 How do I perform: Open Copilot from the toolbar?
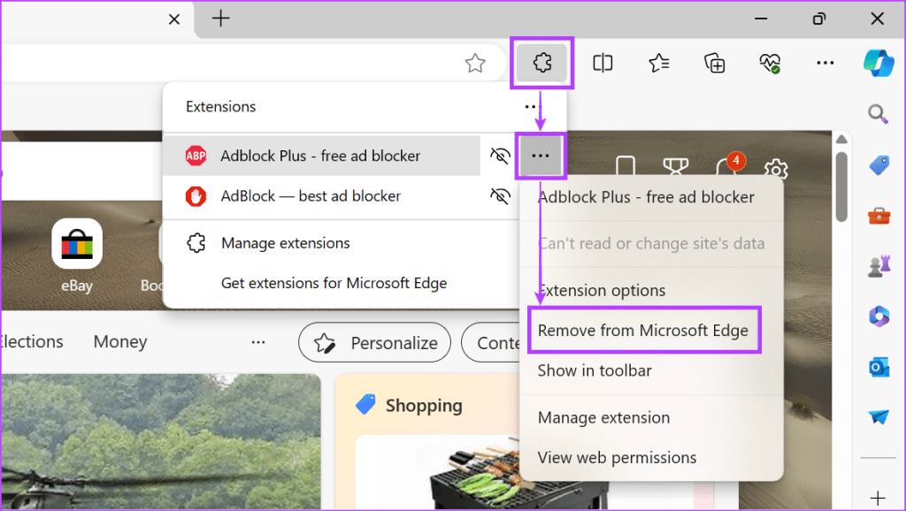(878, 63)
